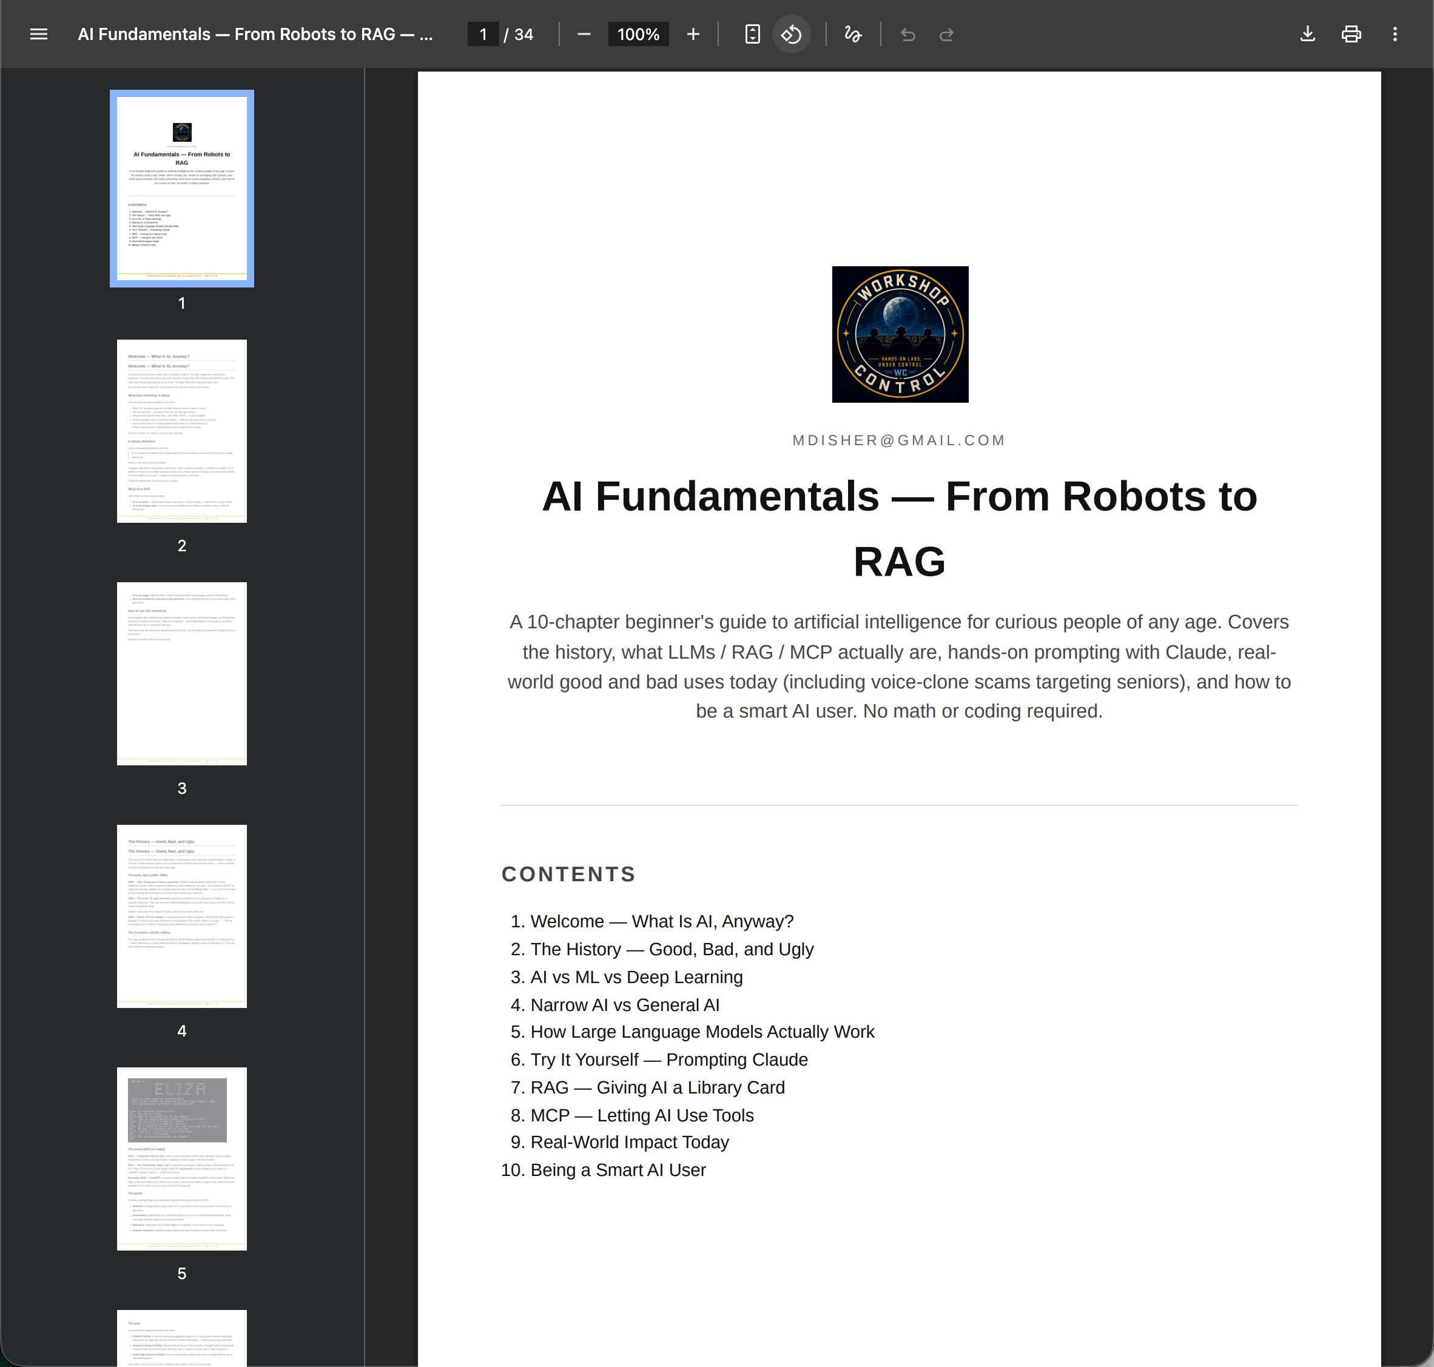Screen dimensions: 1434x1367
Task: Open 'AI vs ML vs Deep Learning' entry
Action: click(636, 976)
